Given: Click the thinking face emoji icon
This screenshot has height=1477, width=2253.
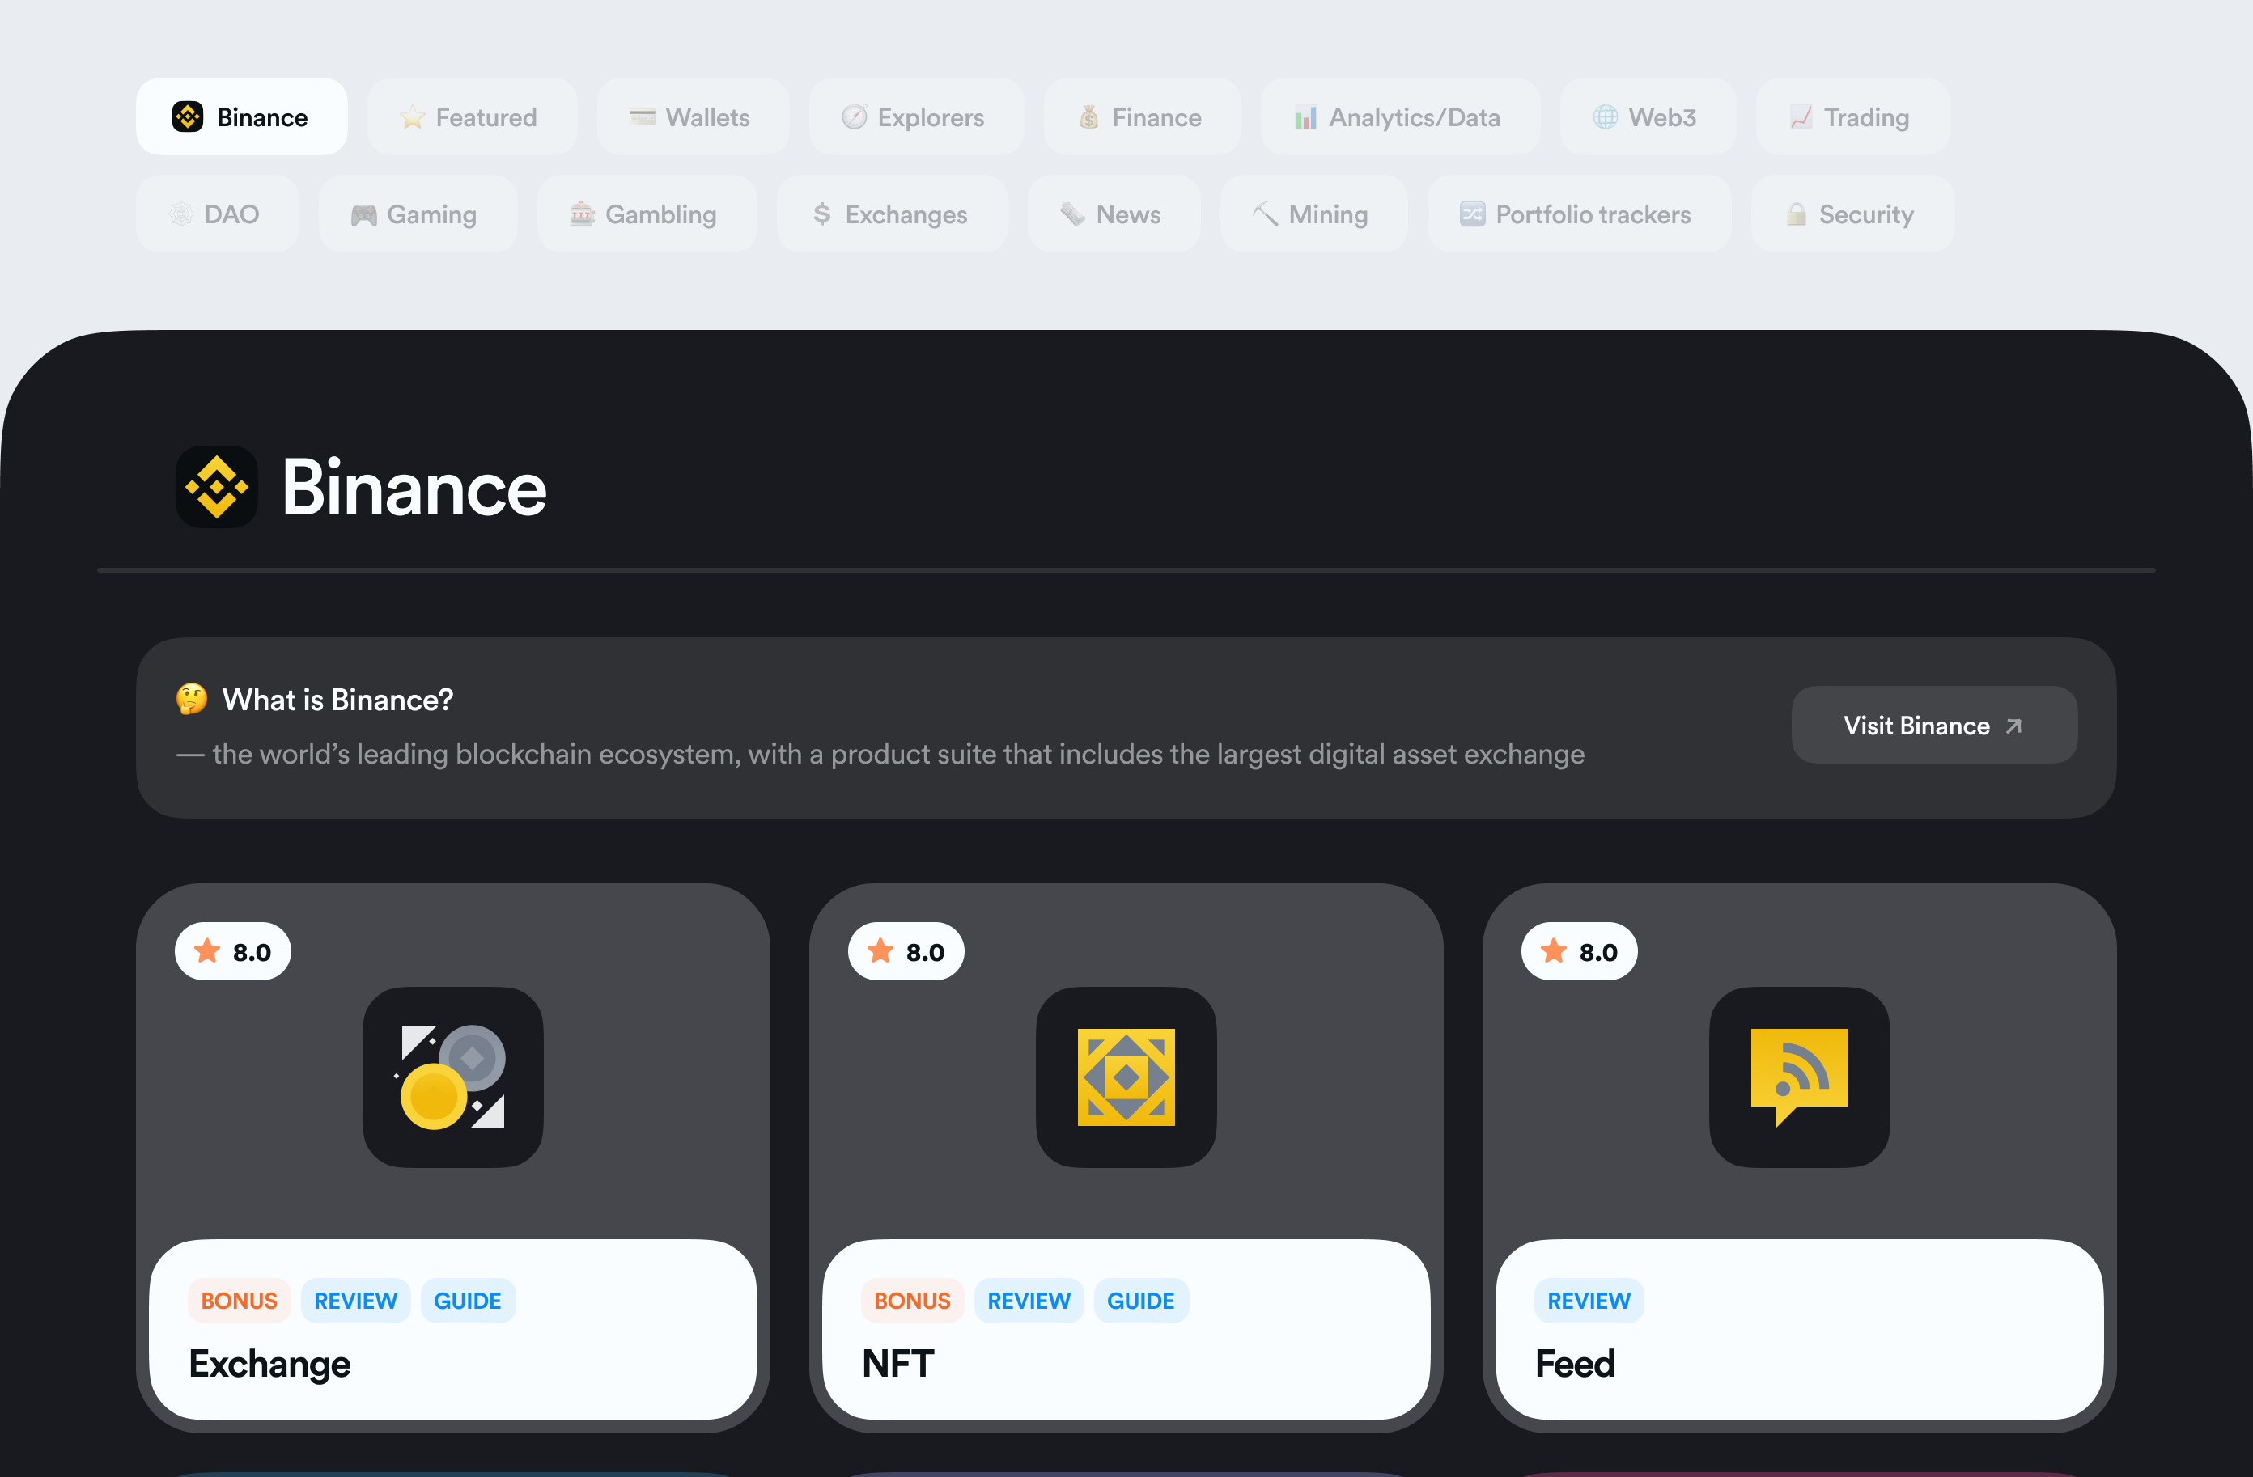Looking at the screenshot, I should (x=192, y=699).
